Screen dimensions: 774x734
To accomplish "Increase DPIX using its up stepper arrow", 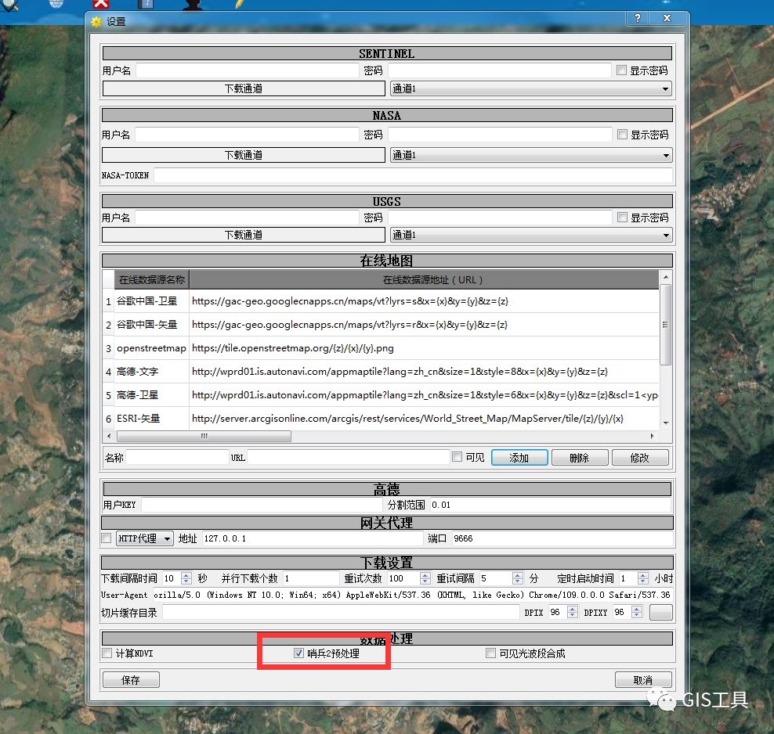I will click(573, 610).
